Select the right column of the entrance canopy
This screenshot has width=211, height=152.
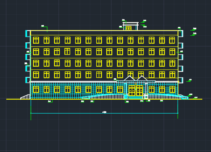coord(146,89)
